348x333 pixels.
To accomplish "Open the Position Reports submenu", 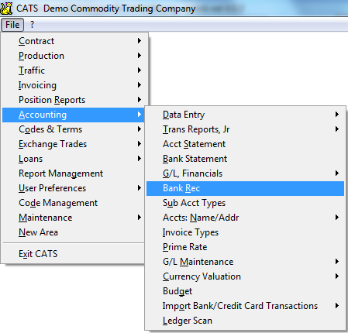I will [73, 100].
